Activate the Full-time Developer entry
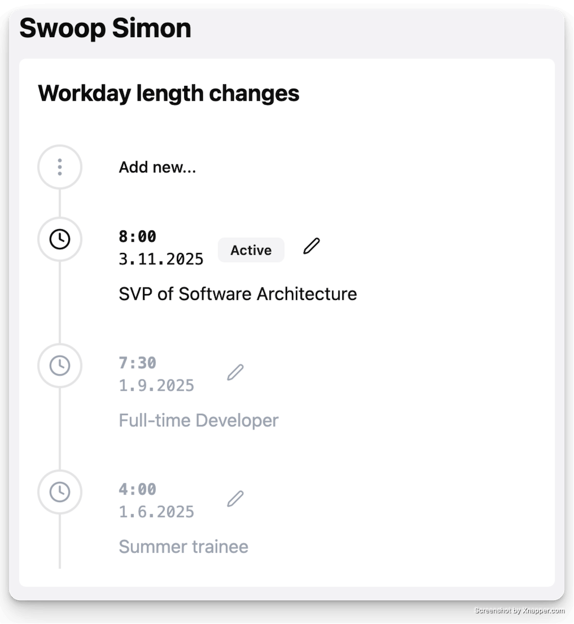Screen dimensions: 574x624 (198, 420)
